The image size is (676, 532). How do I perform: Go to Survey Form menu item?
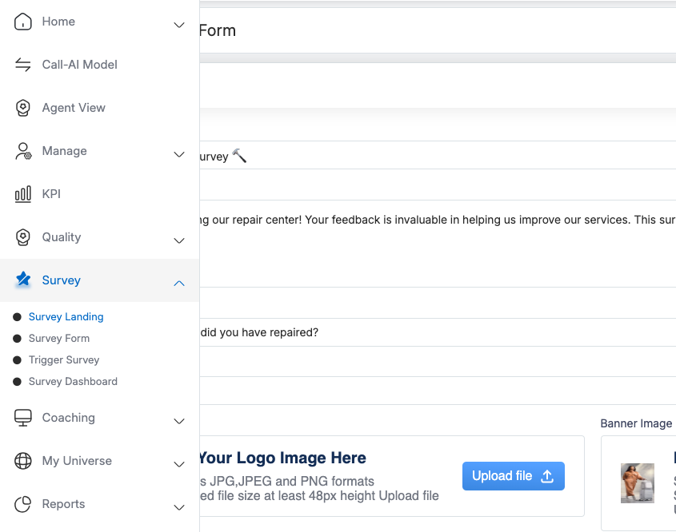click(59, 339)
